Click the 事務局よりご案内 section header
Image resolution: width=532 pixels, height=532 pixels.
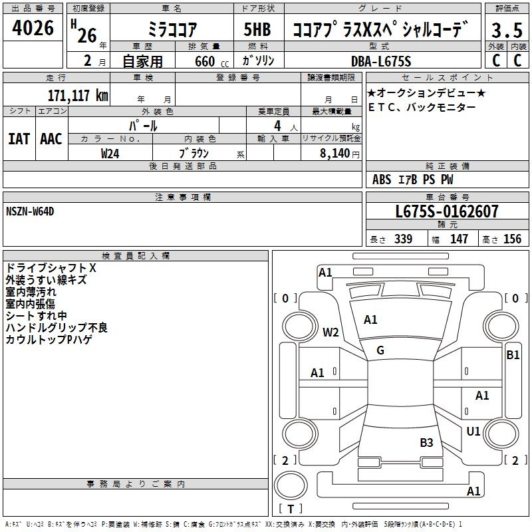tap(136, 484)
